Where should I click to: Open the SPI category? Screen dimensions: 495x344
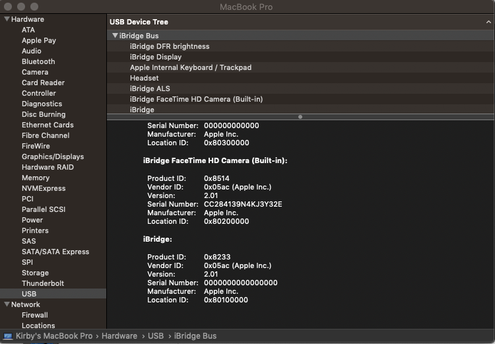pyautogui.click(x=27, y=262)
